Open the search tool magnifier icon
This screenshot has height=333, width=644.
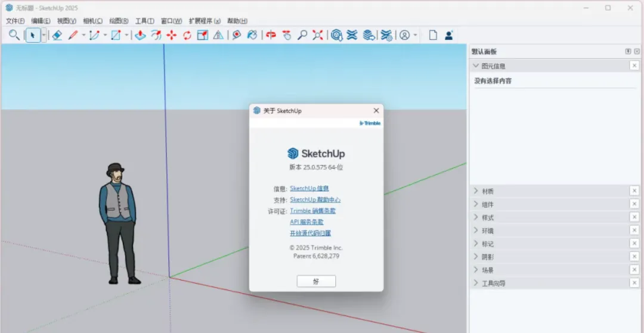(14, 35)
